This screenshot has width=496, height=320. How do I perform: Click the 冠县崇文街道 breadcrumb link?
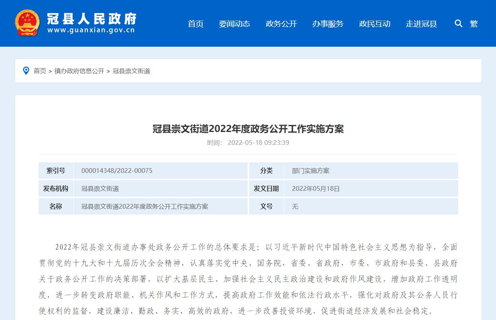pyautogui.click(x=131, y=71)
